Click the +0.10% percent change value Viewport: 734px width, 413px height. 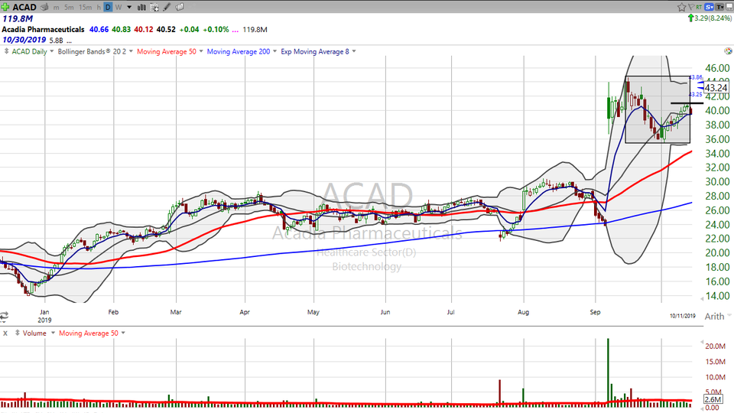pos(216,30)
